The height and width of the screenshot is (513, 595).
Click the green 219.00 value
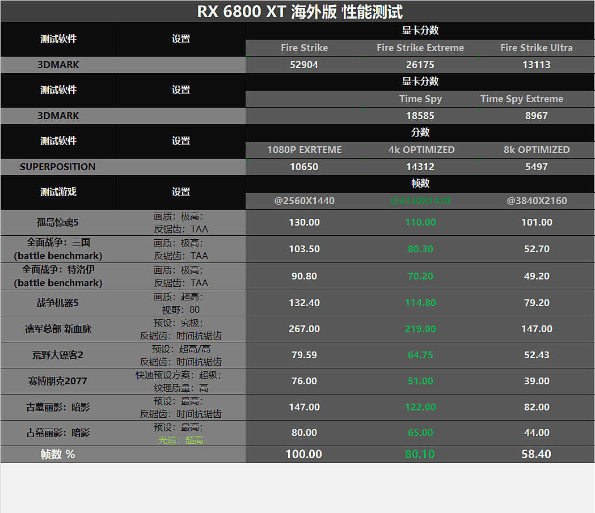pos(420,329)
